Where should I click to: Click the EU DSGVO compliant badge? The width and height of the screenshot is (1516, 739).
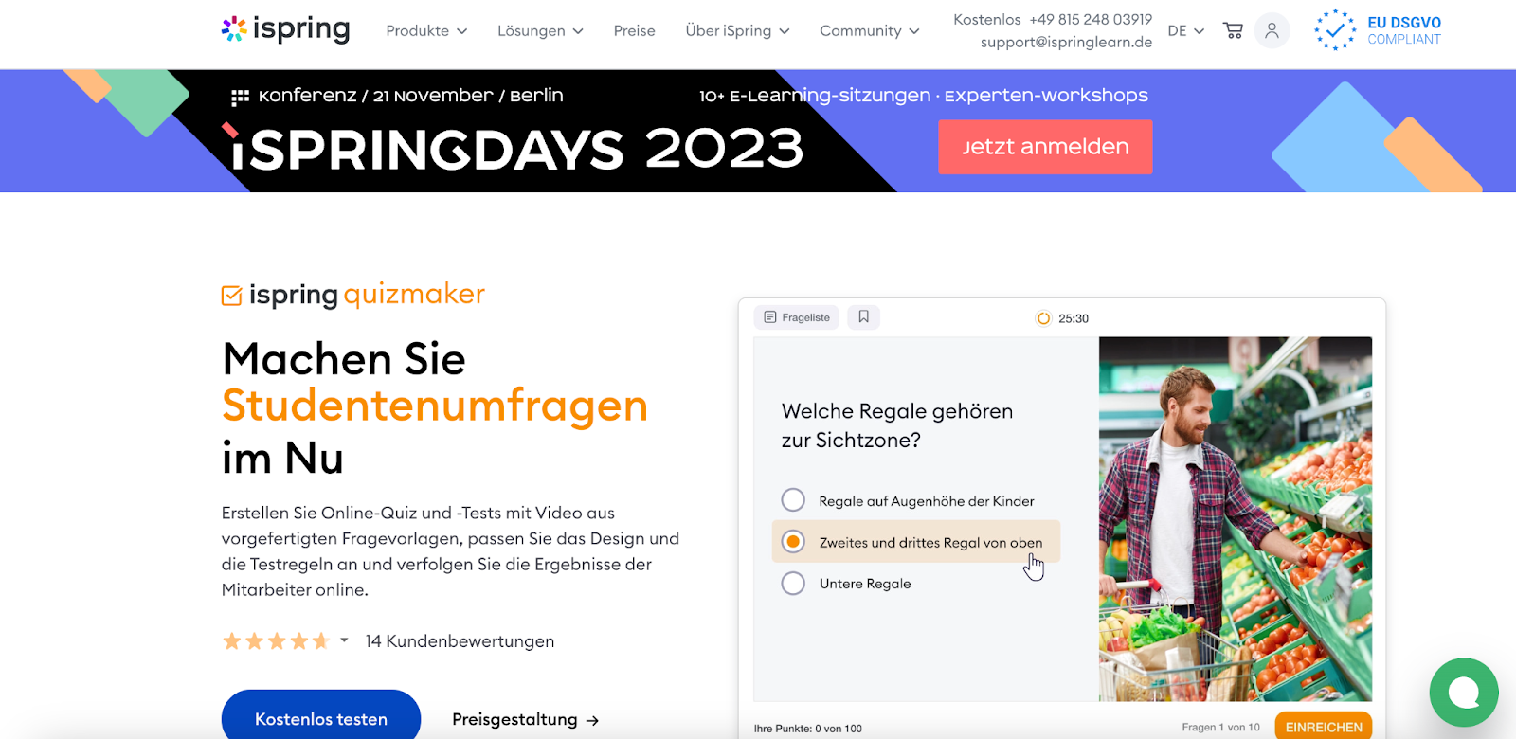click(1378, 30)
